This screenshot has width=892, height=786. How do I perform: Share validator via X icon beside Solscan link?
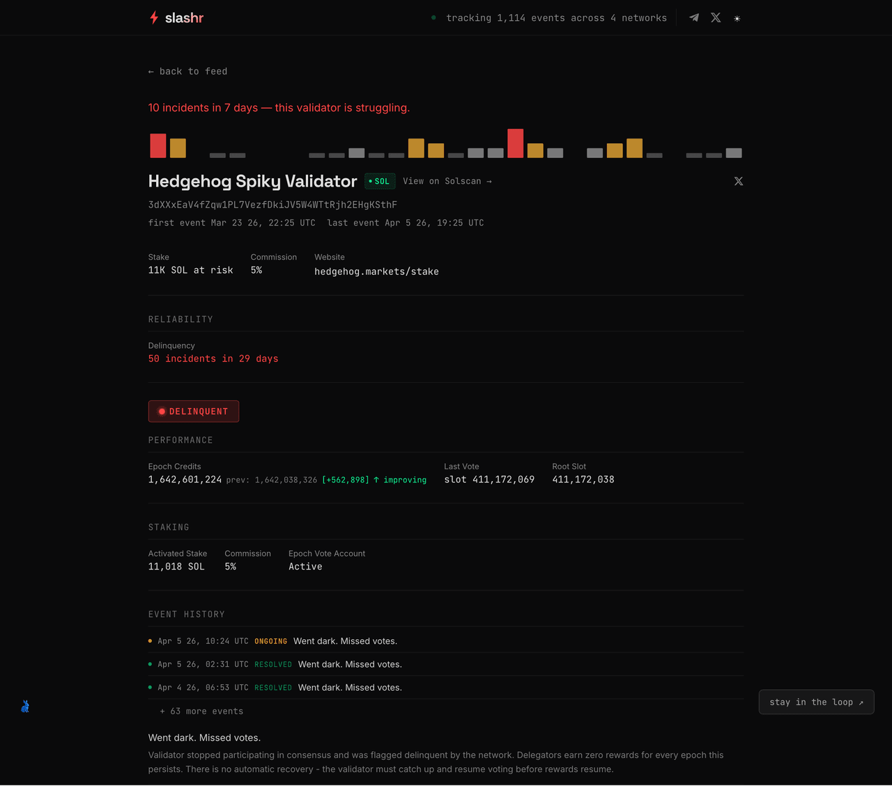coord(739,181)
